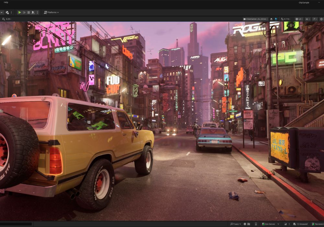Open play mode options three-dot menu
This screenshot has width=324, height=227.
coord(38,12)
